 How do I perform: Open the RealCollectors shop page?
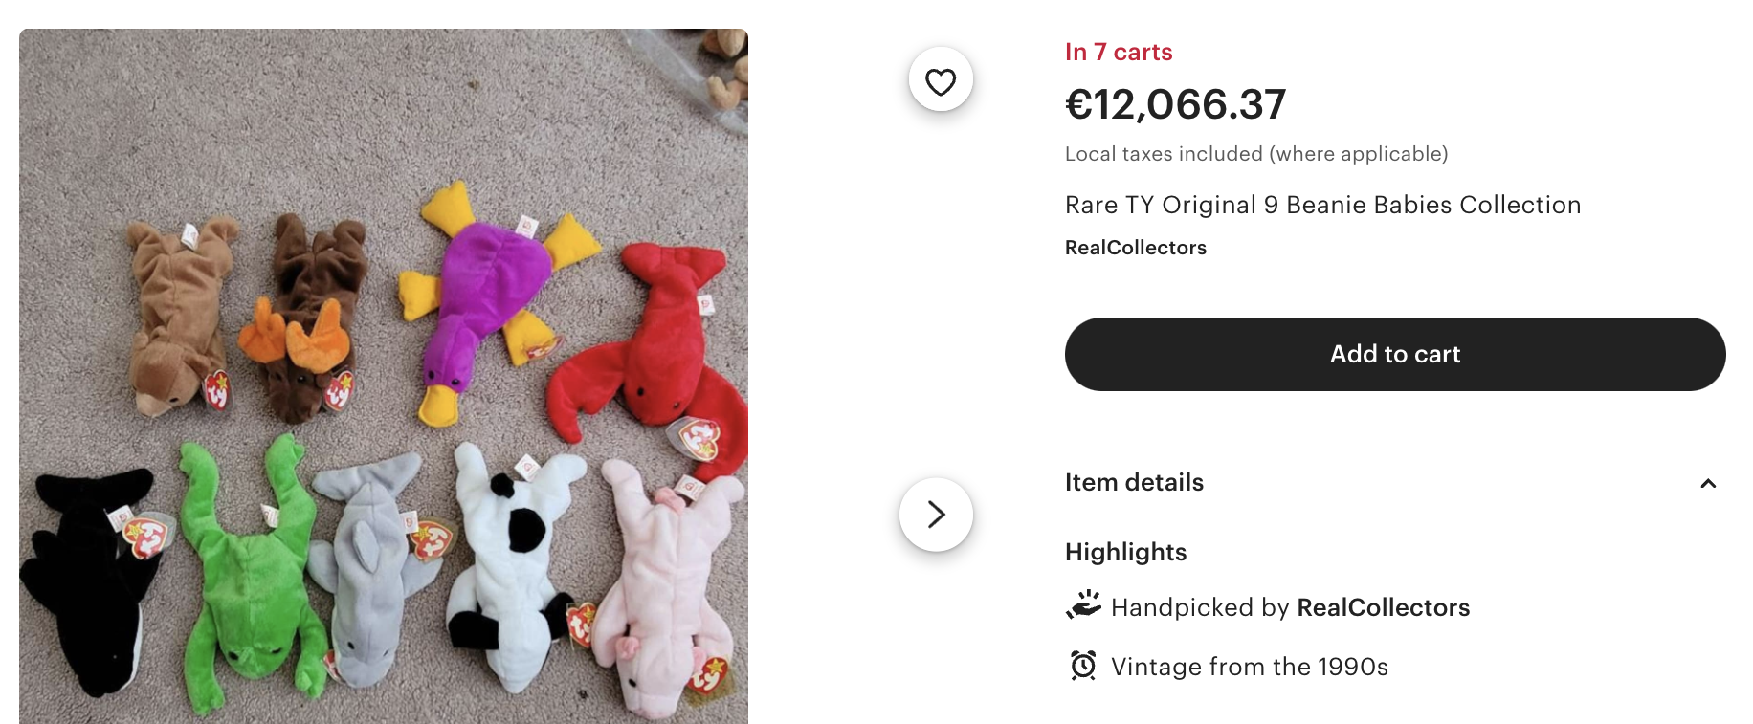pyautogui.click(x=1135, y=247)
